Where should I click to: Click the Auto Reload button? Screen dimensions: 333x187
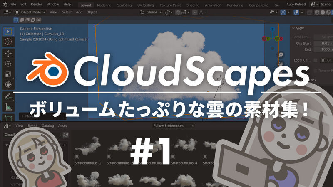(x=296, y=4)
